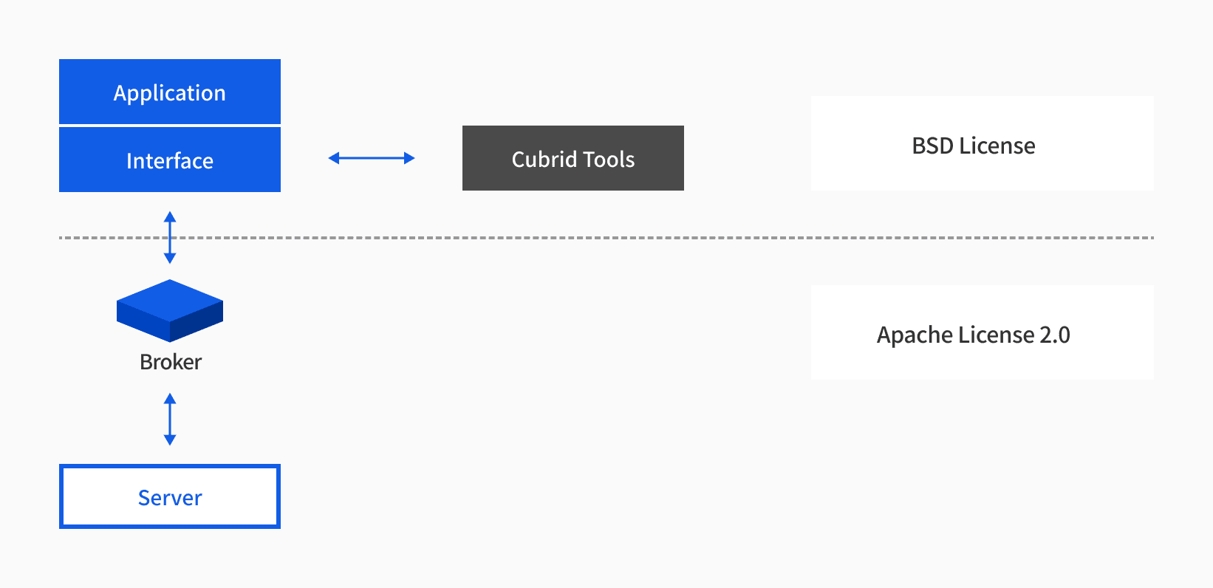This screenshot has height=588, width=1213.
Task: Click middle of the Interface–Cubrid Tools arrow line
Action: [x=372, y=158]
